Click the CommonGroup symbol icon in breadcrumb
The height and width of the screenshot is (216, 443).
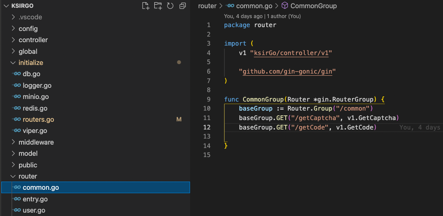click(284, 6)
